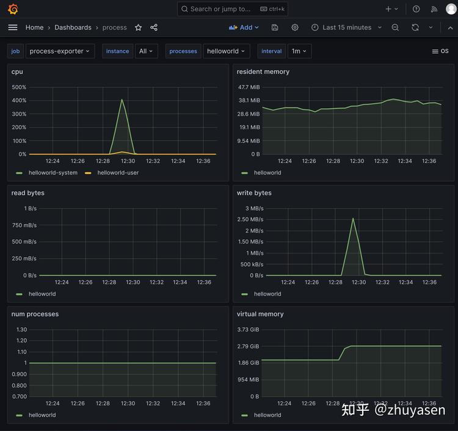
Task: Share the dashboard via share icon
Action: pyautogui.click(x=154, y=27)
